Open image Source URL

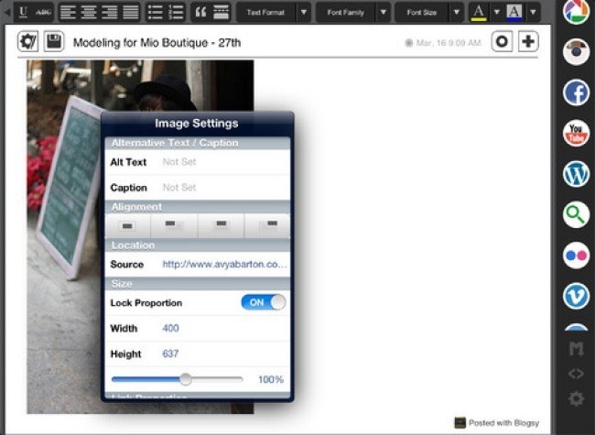[198, 264]
